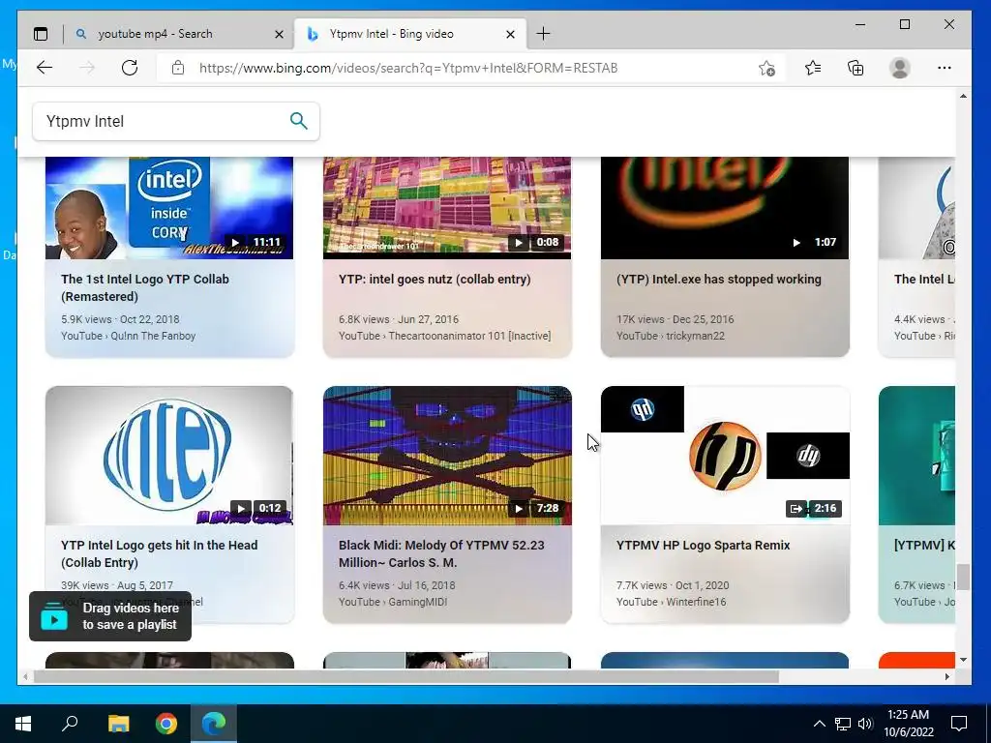Click 'YouTube › Qu!nn The Fanboy' source text
This screenshot has width=991, height=743.
129,336
